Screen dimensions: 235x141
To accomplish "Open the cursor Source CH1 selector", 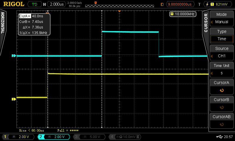I will pyautogui.click(x=221, y=52).
